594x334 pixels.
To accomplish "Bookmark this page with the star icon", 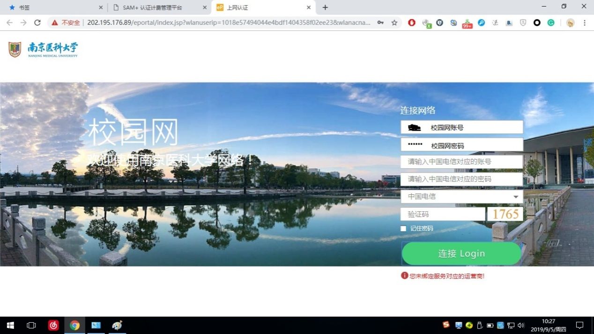I will 394,22.
